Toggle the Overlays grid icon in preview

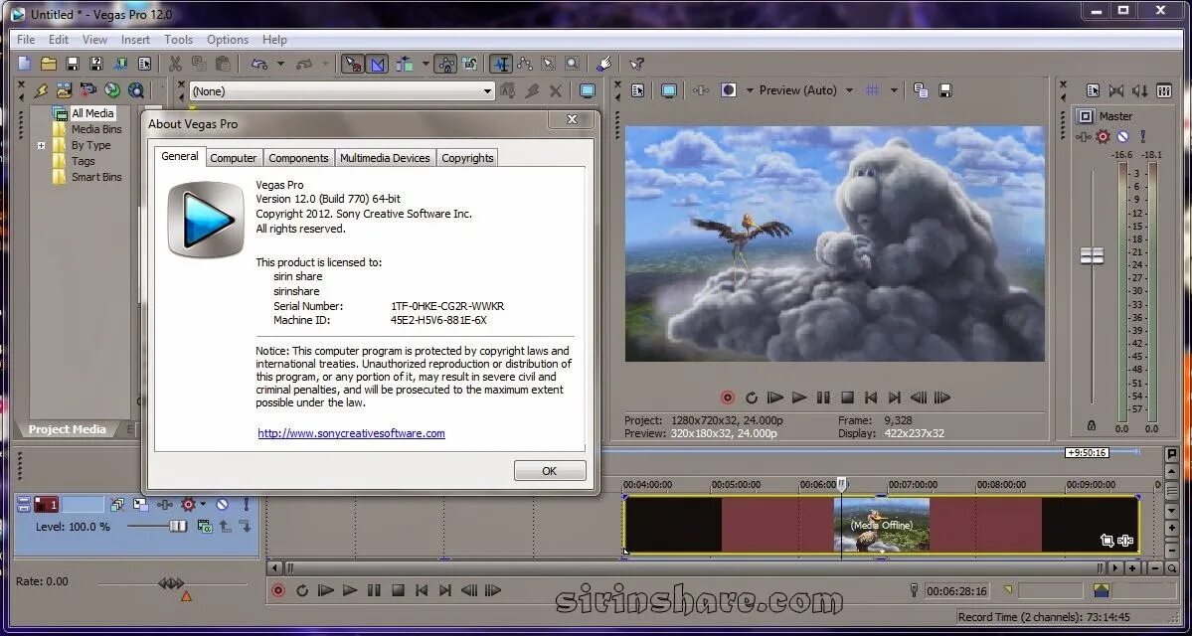point(873,90)
